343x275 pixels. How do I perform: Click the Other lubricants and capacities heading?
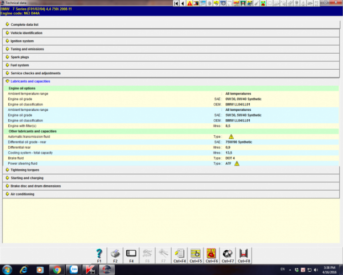pos(32,132)
